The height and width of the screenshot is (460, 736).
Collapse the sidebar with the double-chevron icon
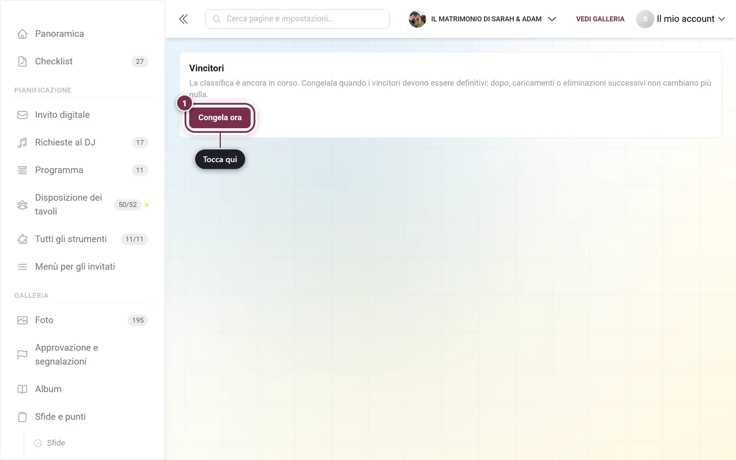(183, 19)
